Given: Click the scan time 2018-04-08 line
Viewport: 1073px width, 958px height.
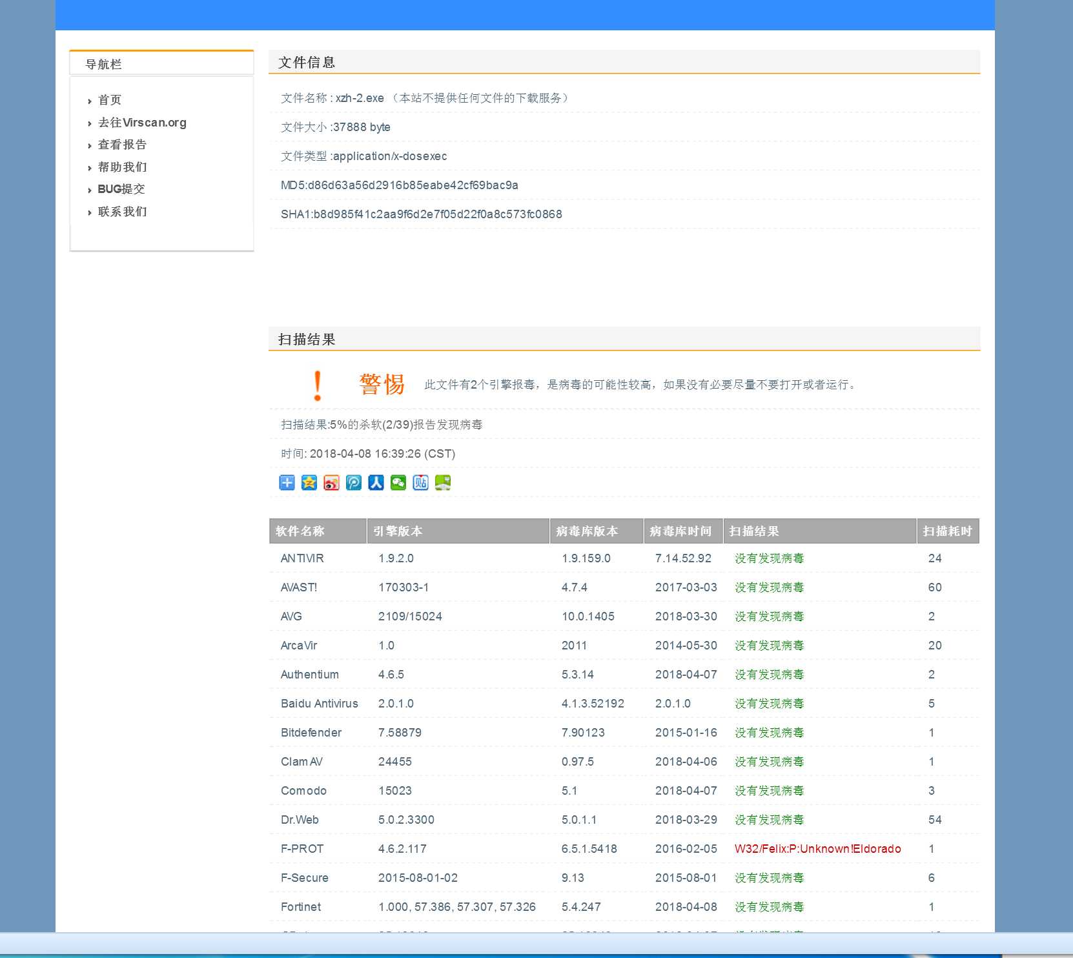Looking at the screenshot, I should pos(368,454).
